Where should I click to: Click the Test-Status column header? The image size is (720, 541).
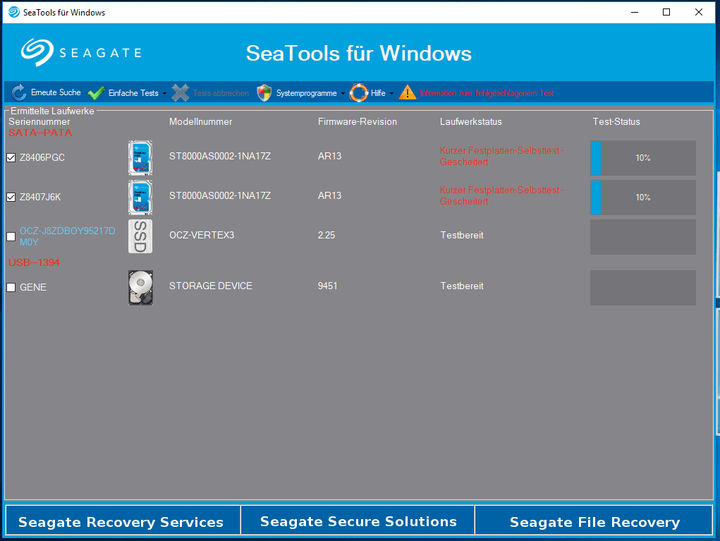(616, 122)
